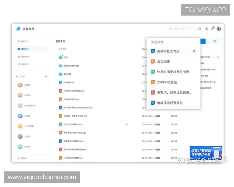Open 2020第一季度工作报告.ppt file icon
Screen dimensions: 234x187
pyautogui.click(x=60, y=116)
